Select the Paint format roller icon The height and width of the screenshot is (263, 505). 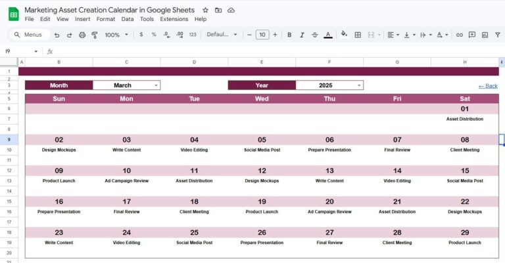tap(95, 35)
